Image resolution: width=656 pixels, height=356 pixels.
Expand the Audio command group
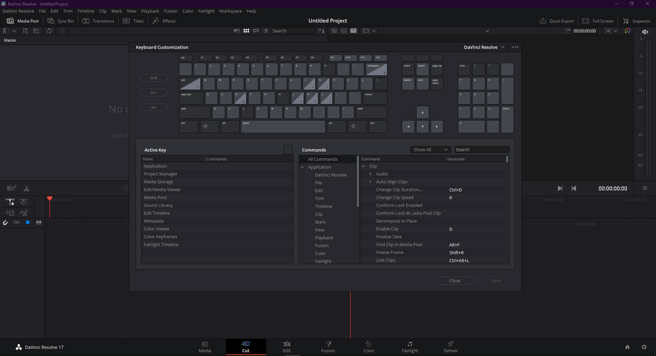pyautogui.click(x=370, y=174)
